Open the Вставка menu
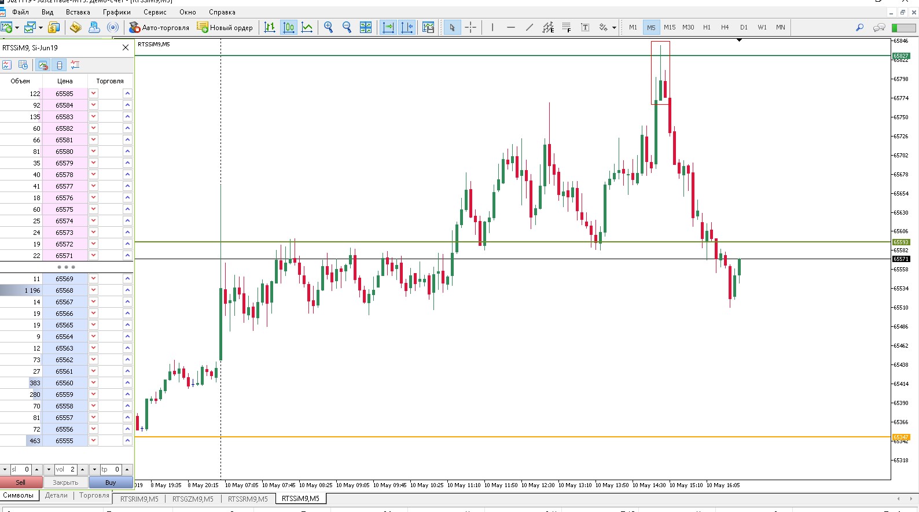The height and width of the screenshot is (512, 919). point(78,12)
